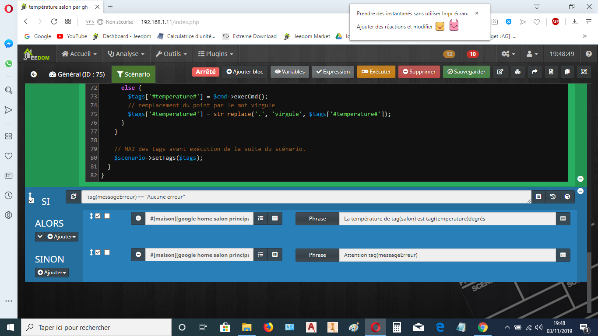The height and width of the screenshot is (336, 598).
Task: Open Google Chrome from the Windows taskbar
Action: pyautogui.click(x=482, y=327)
